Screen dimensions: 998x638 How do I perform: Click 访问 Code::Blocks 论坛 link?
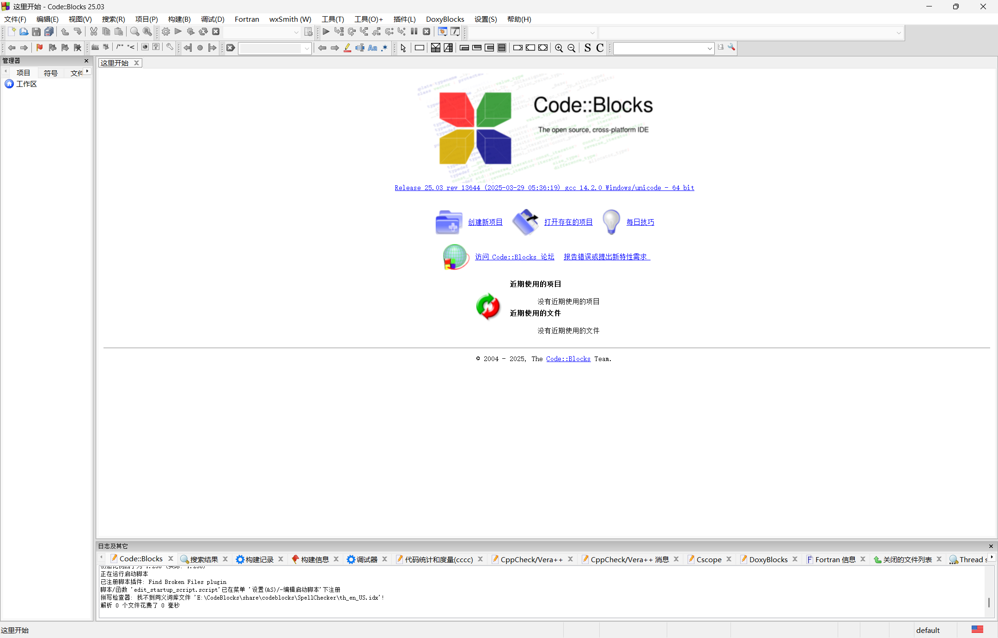click(514, 257)
